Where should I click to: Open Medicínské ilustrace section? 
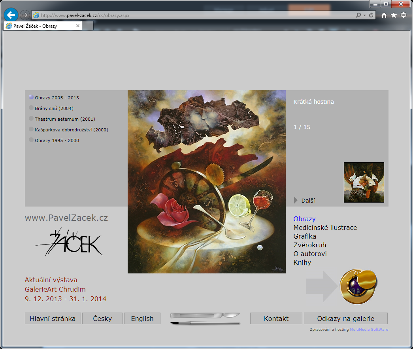coord(325,228)
